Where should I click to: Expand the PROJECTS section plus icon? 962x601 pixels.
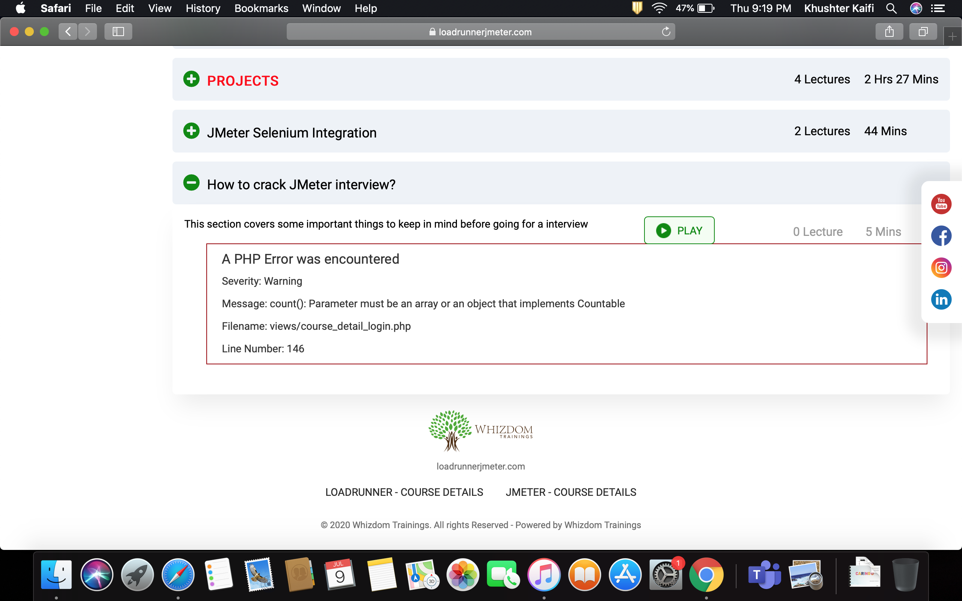(x=191, y=79)
